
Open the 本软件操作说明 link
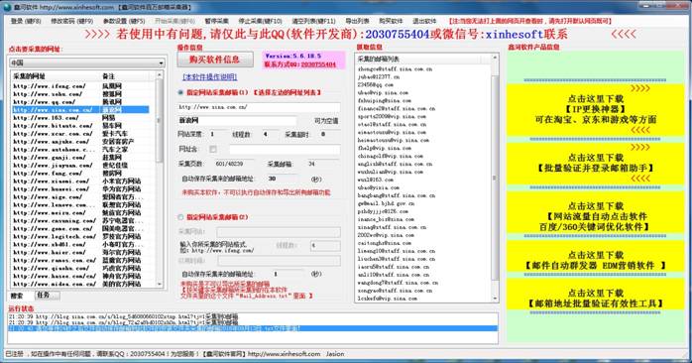[x=210, y=76]
